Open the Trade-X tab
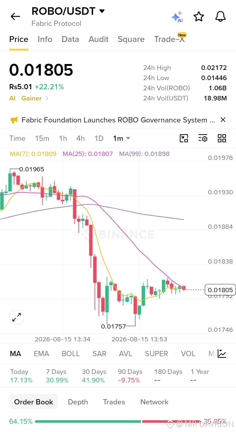 tap(169, 39)
